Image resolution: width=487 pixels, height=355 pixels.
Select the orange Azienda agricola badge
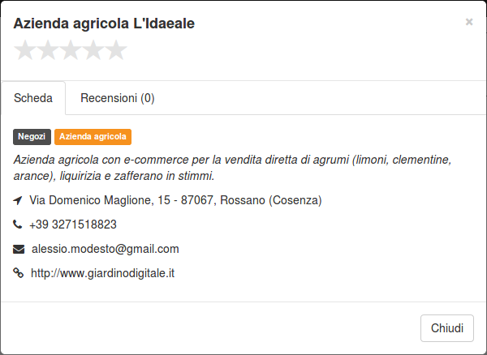click(93, 137)
